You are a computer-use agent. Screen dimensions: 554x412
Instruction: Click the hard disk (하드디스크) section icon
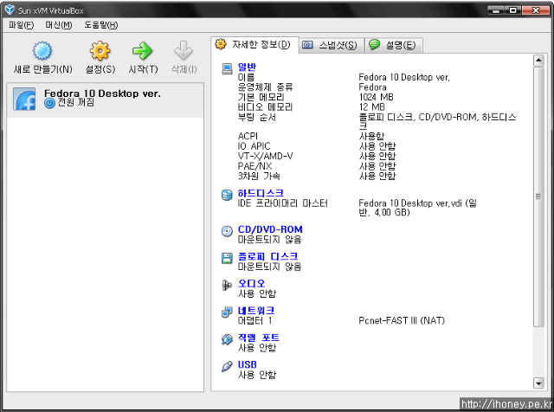pyautogui.click(x=227, y=195)
